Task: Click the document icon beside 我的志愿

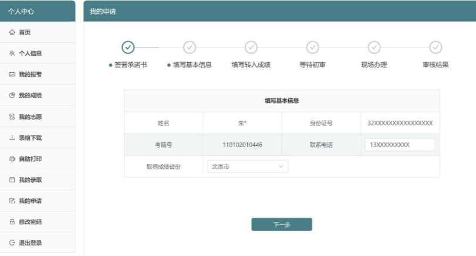Action: click(12, 117)
